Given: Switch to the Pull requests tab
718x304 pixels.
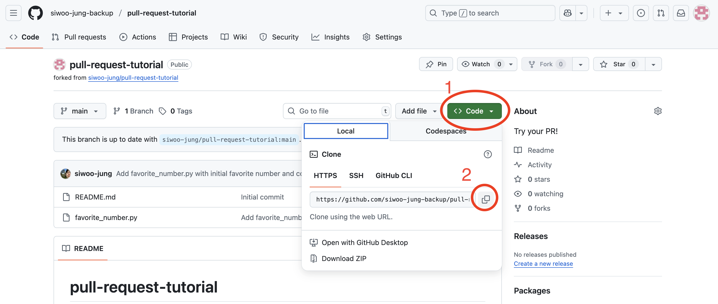Looking at the screenshot, I should 79,37.
